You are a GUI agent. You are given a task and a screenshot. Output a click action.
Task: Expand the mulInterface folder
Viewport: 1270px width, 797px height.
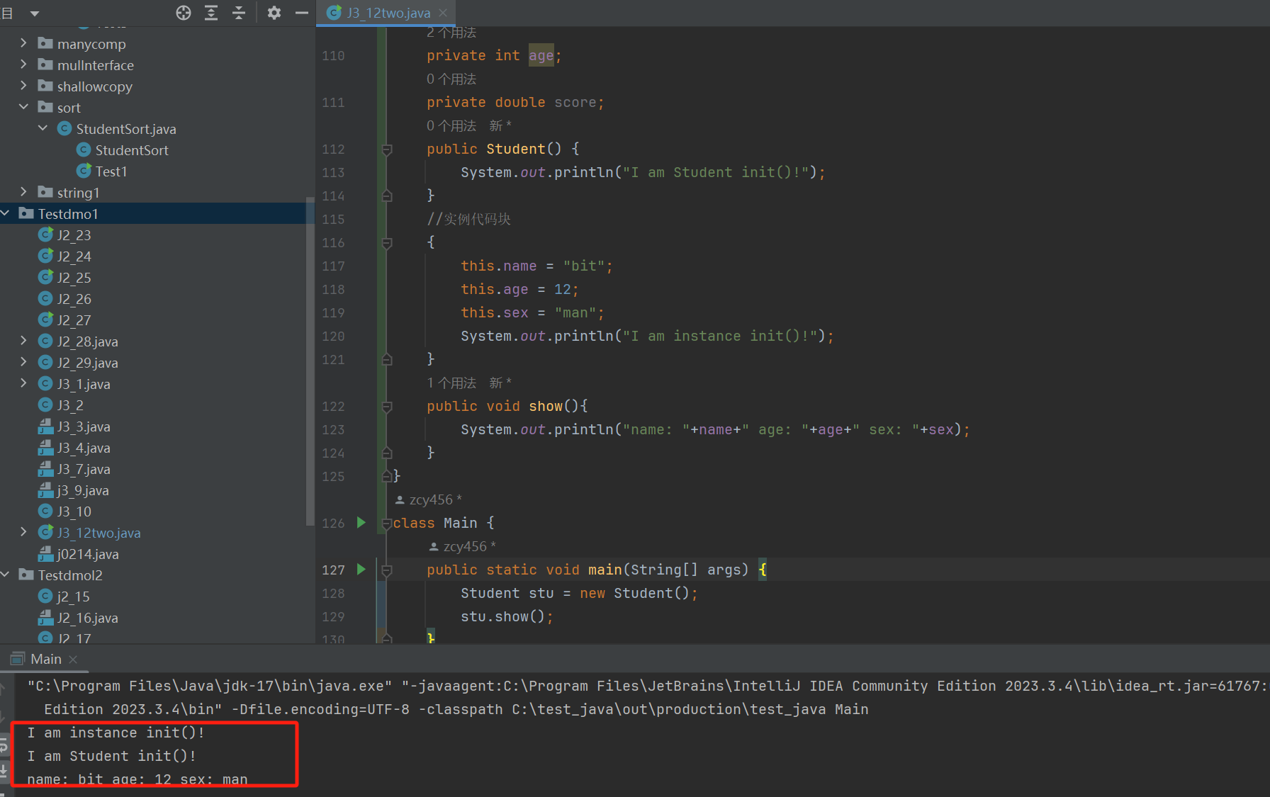coord(23,64)
